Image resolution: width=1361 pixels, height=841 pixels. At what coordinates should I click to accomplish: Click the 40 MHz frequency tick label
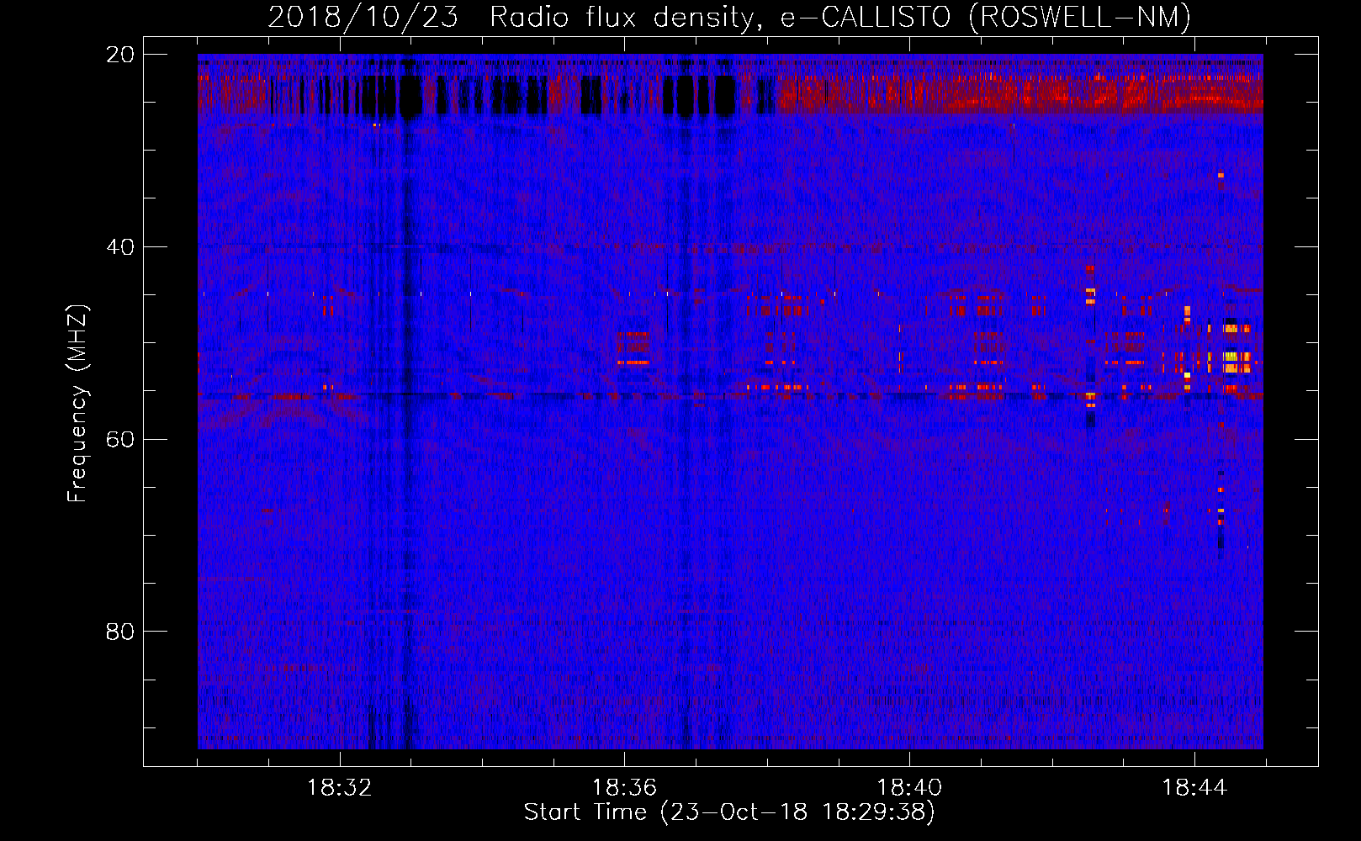(x=120, y=247)
